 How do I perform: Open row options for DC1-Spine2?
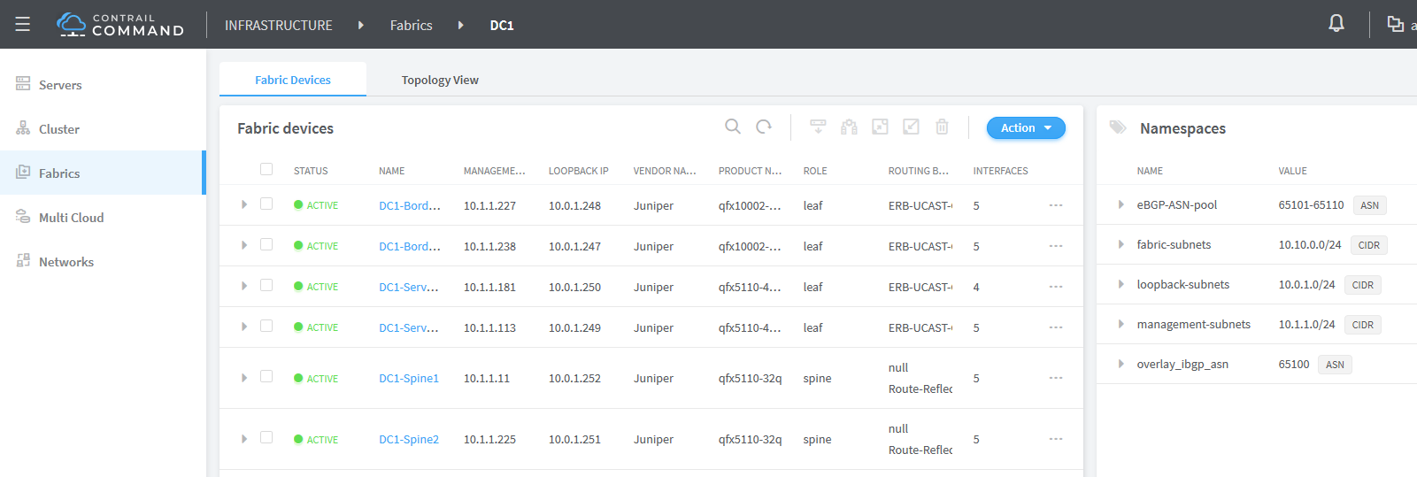point(1055,439)
